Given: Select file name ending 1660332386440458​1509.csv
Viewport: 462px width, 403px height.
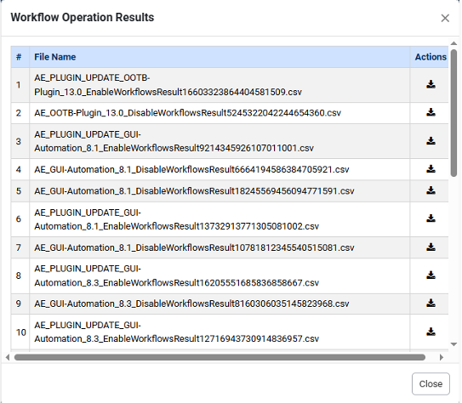Looking at the screenshot, I should [168, 85].
